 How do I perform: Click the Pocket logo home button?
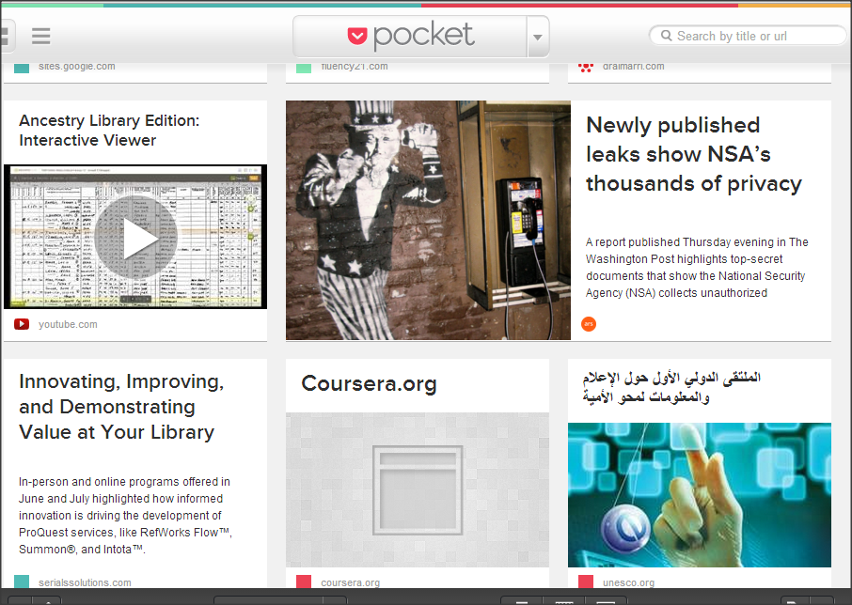click(x=410, y=36)
